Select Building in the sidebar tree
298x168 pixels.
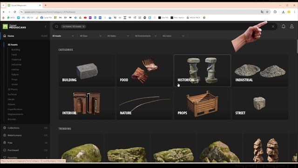[x=15, y=49]
